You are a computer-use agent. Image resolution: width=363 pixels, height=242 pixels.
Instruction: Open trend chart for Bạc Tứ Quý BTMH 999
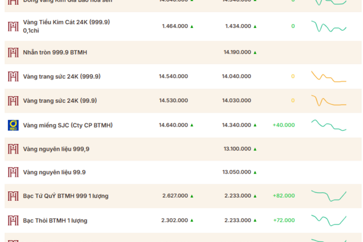click(329, 196)
